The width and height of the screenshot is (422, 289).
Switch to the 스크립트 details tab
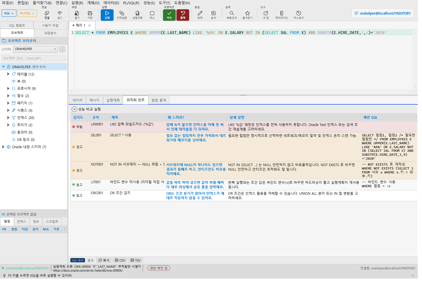(x=52, y=221)
